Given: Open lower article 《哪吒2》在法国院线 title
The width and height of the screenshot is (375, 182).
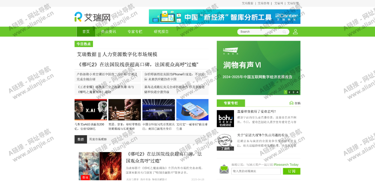Looking at the screenshot, I should tap(164, 157).
